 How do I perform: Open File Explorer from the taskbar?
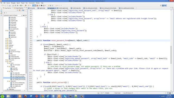point(8,96)
